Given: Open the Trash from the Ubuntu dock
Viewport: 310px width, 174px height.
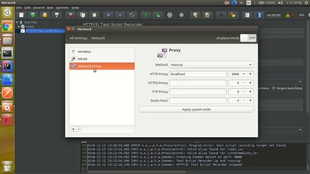Looking at the screenshot, I should coord(7,166).
